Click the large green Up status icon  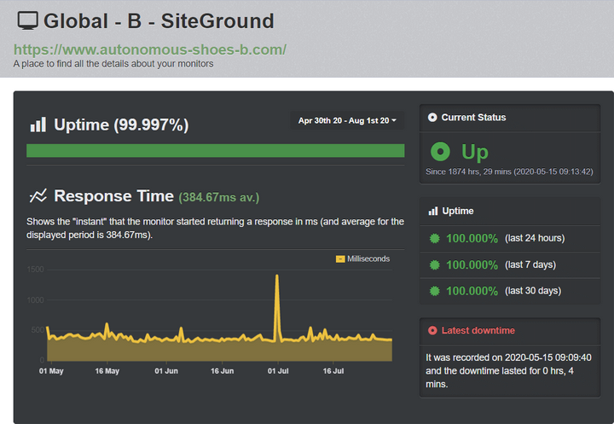click(x=440, y=152)
